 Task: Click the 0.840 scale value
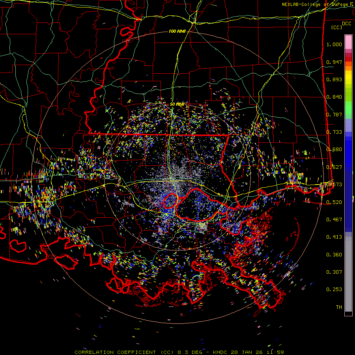(x=334, y=97)
